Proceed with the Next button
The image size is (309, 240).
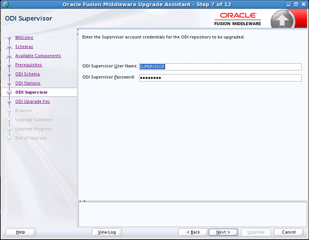(x=223, y=232)
